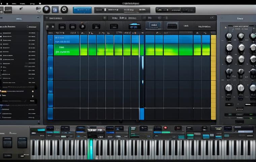This screenshot has width=256, height=162.
Task: Expand the arrangement view using the top-right corner icon
Action: click(x=212, y=18)
